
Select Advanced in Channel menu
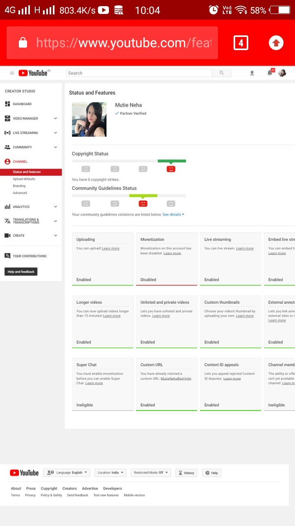[20, 193]
